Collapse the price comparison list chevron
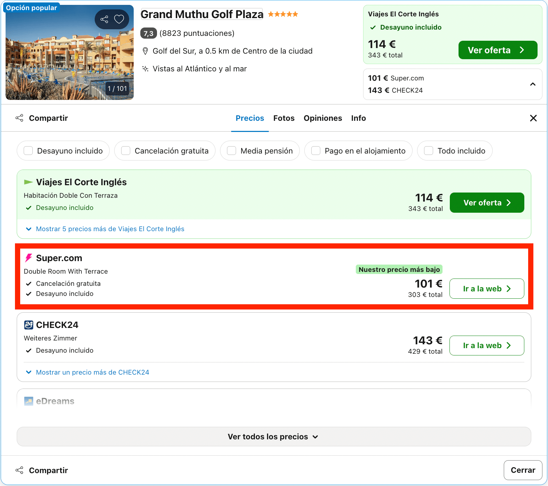Image resolution: width=548 pixels, height=486 pixels. [x=533, y=84]
